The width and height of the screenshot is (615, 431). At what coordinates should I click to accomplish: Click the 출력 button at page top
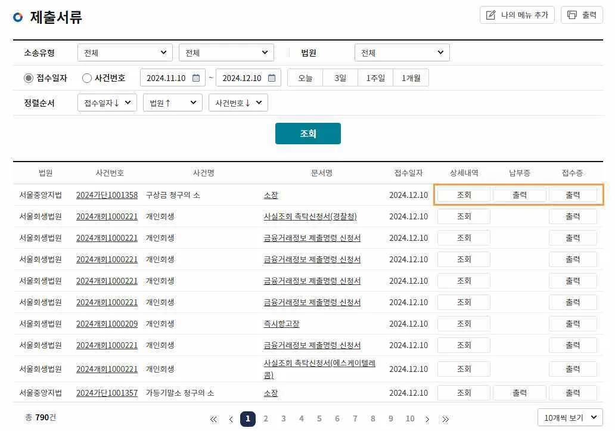pos(581,15)
